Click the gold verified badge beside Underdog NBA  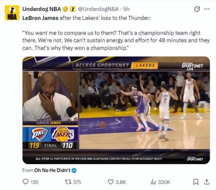pos(65,9)
